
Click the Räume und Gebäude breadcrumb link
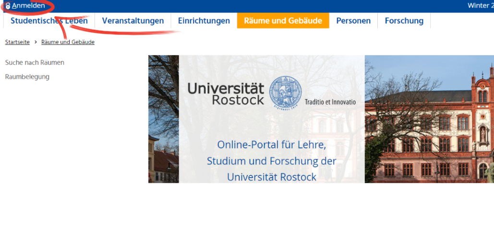68,42
